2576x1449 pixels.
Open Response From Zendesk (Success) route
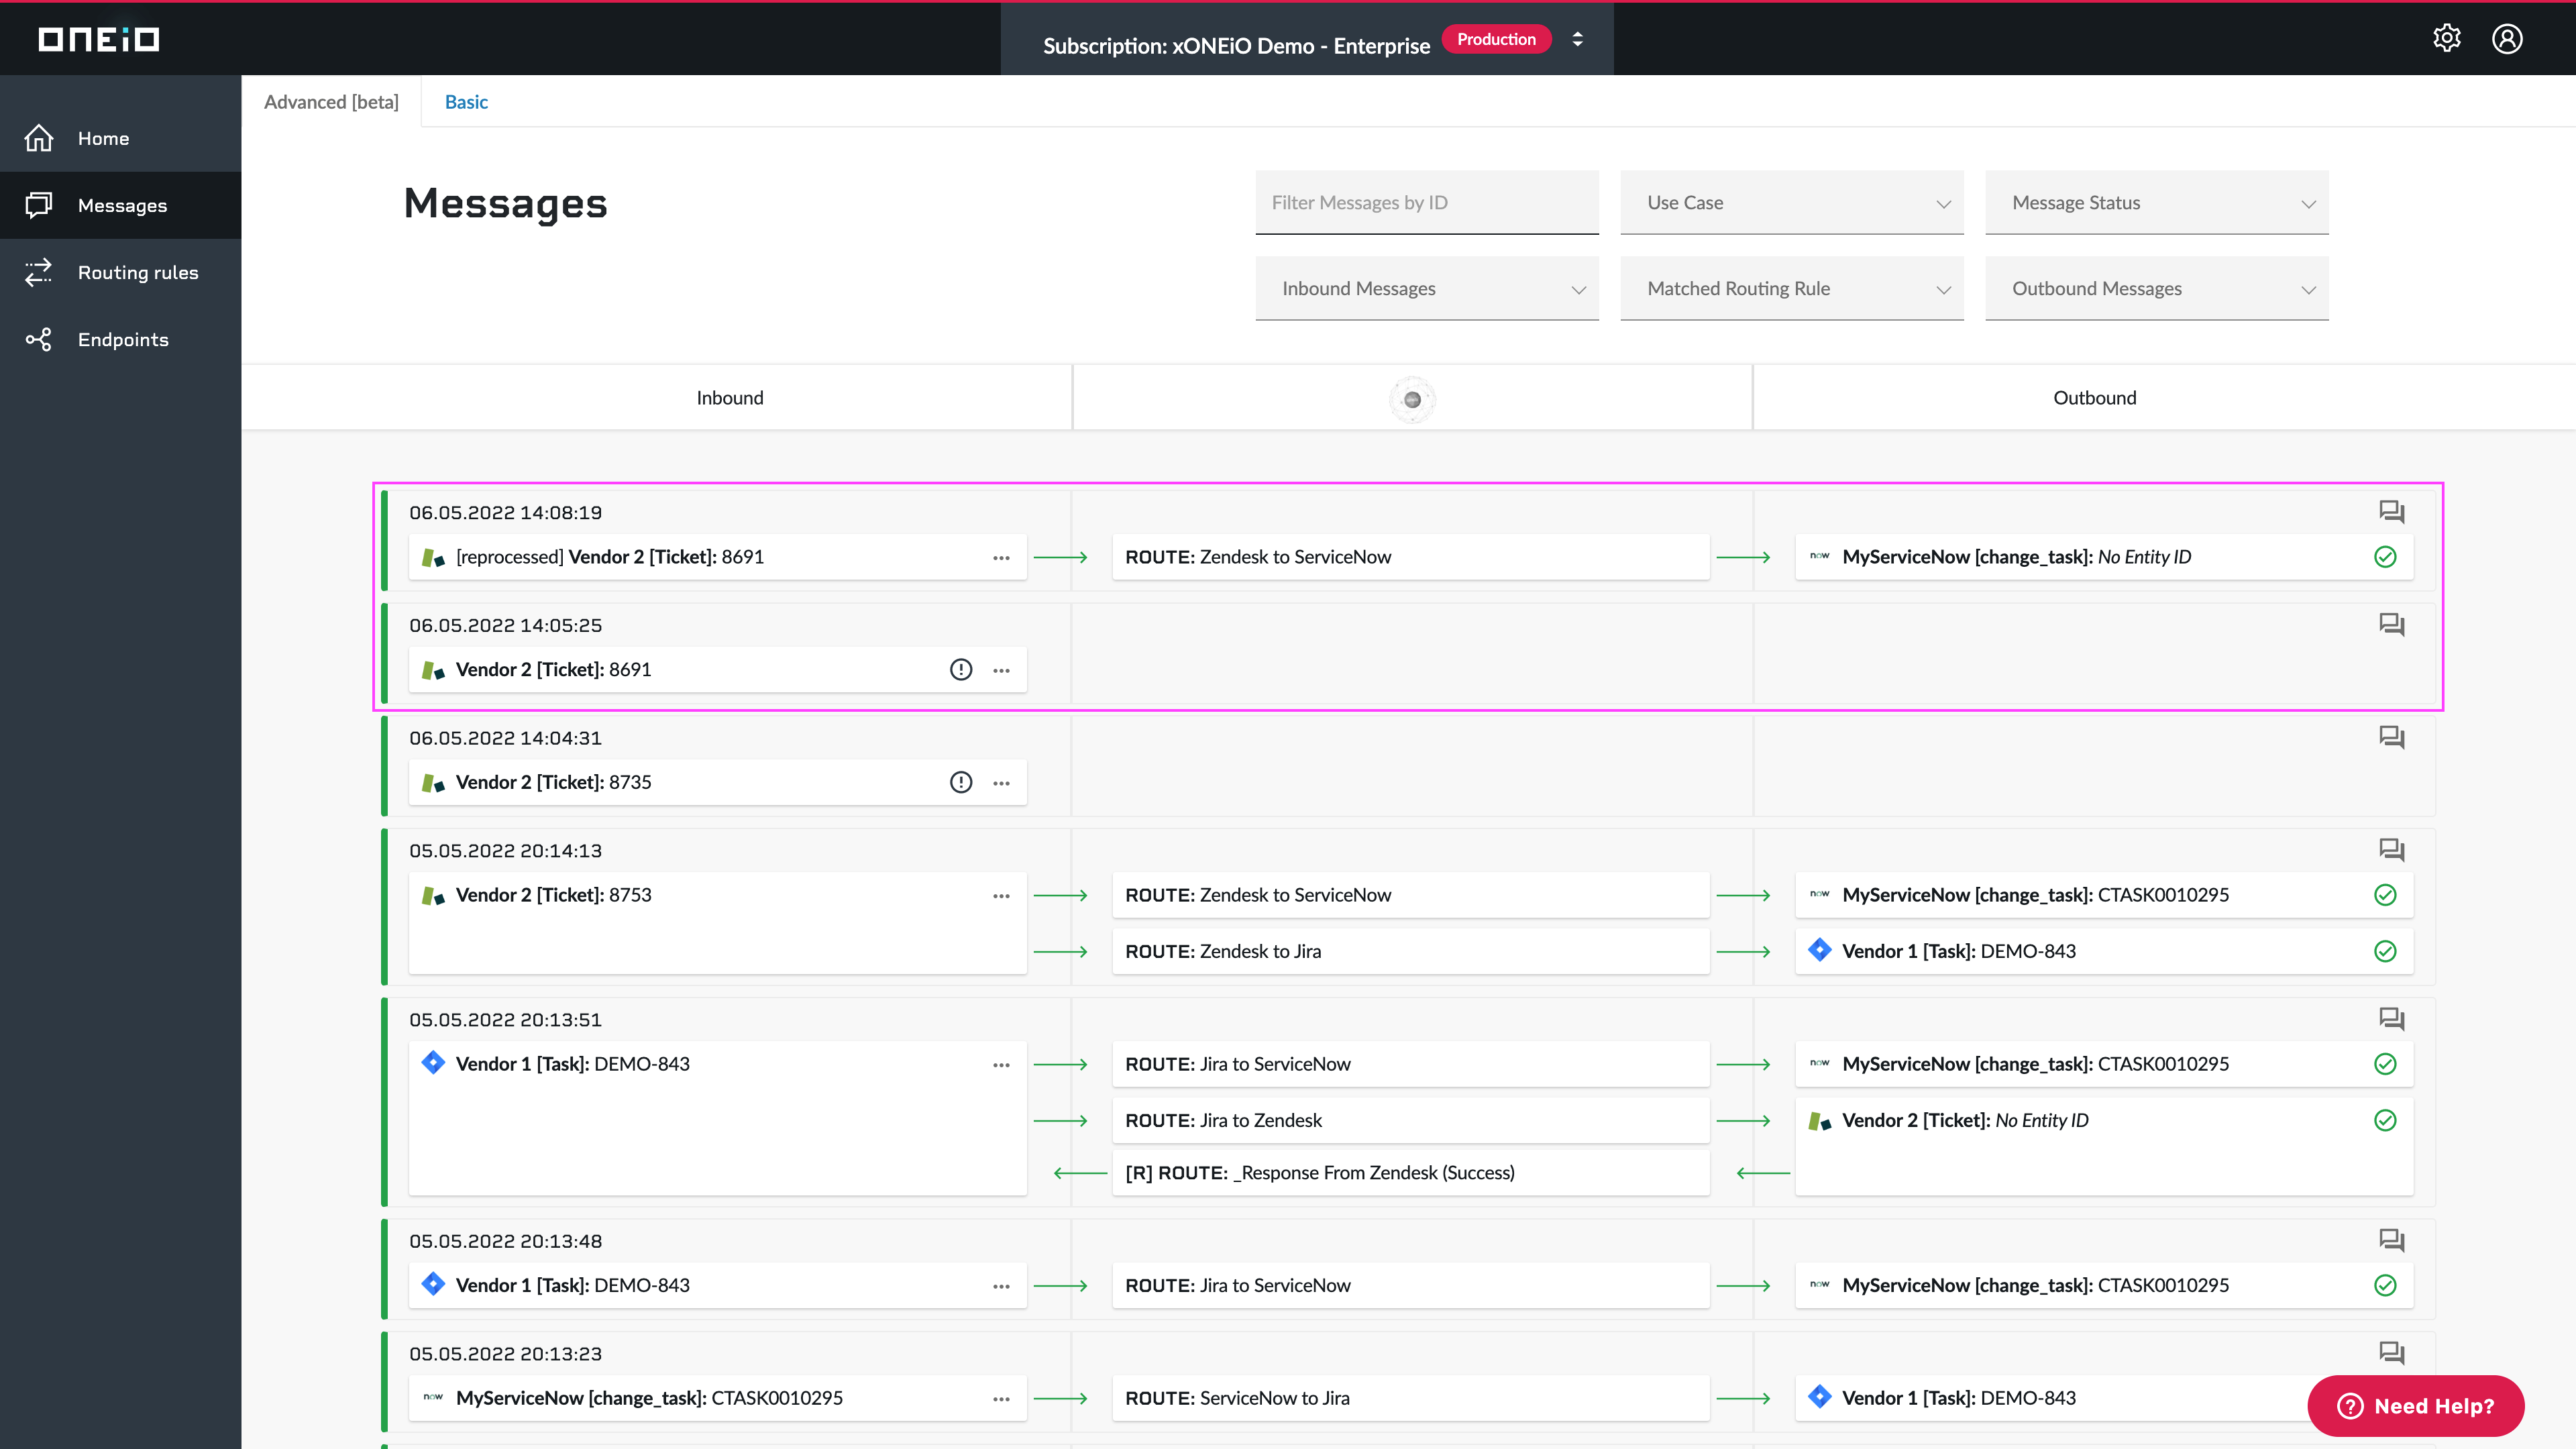pyautogui.click(x=1410, y=1172)
